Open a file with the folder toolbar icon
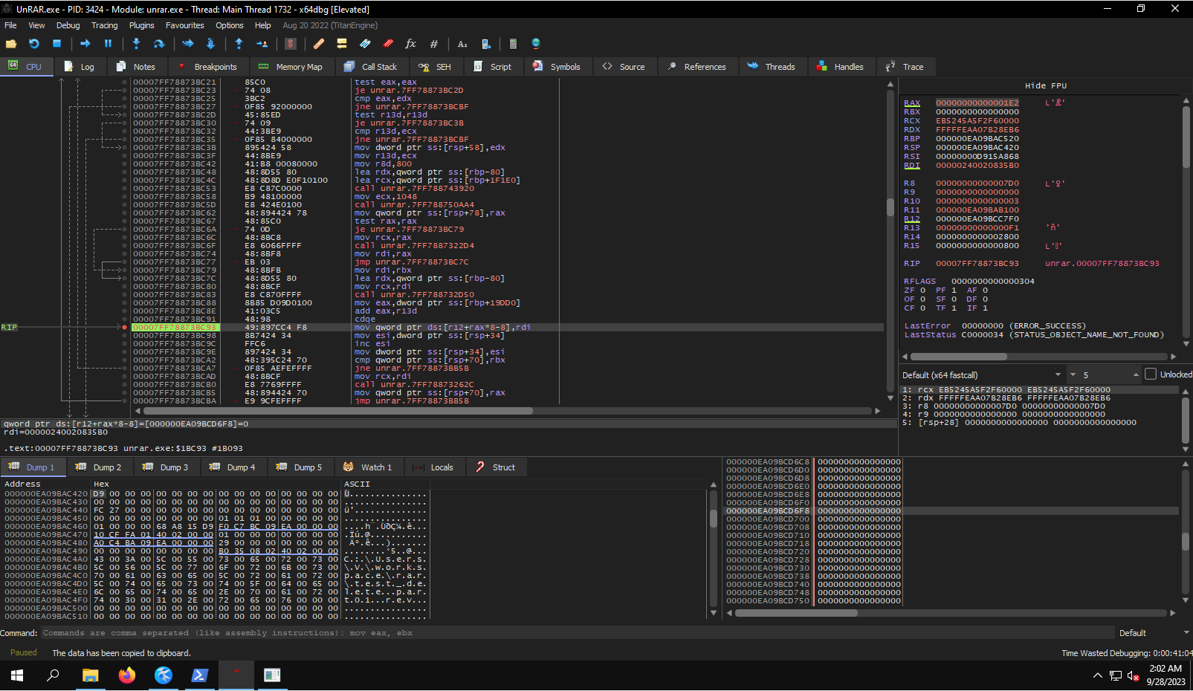Screen dimensions: 1193x691 (11, 44)
